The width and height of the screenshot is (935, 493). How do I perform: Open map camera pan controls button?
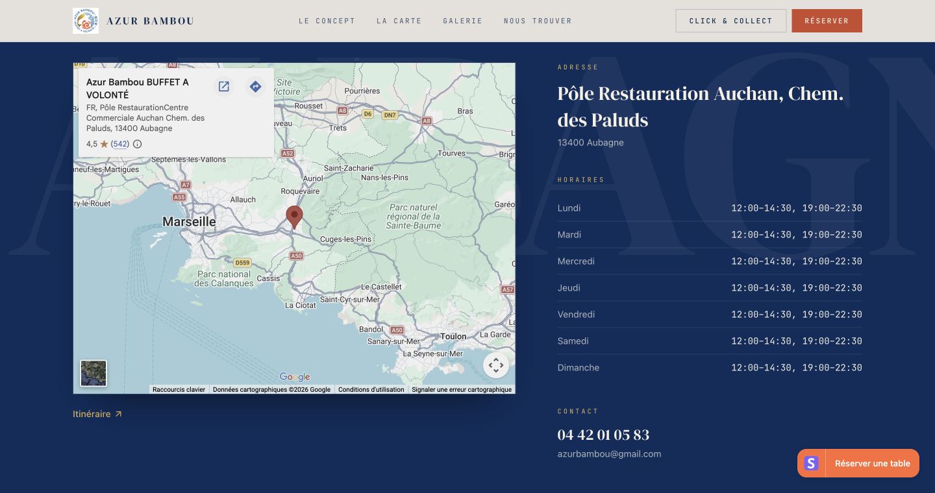(x=496, y=365)
